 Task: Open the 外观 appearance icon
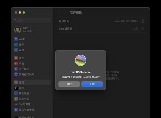16,88
